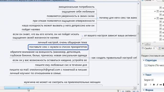Viewport: 164px width, 92px height.
Task: Click the zoom out minus icon
Action: [123, 91]
